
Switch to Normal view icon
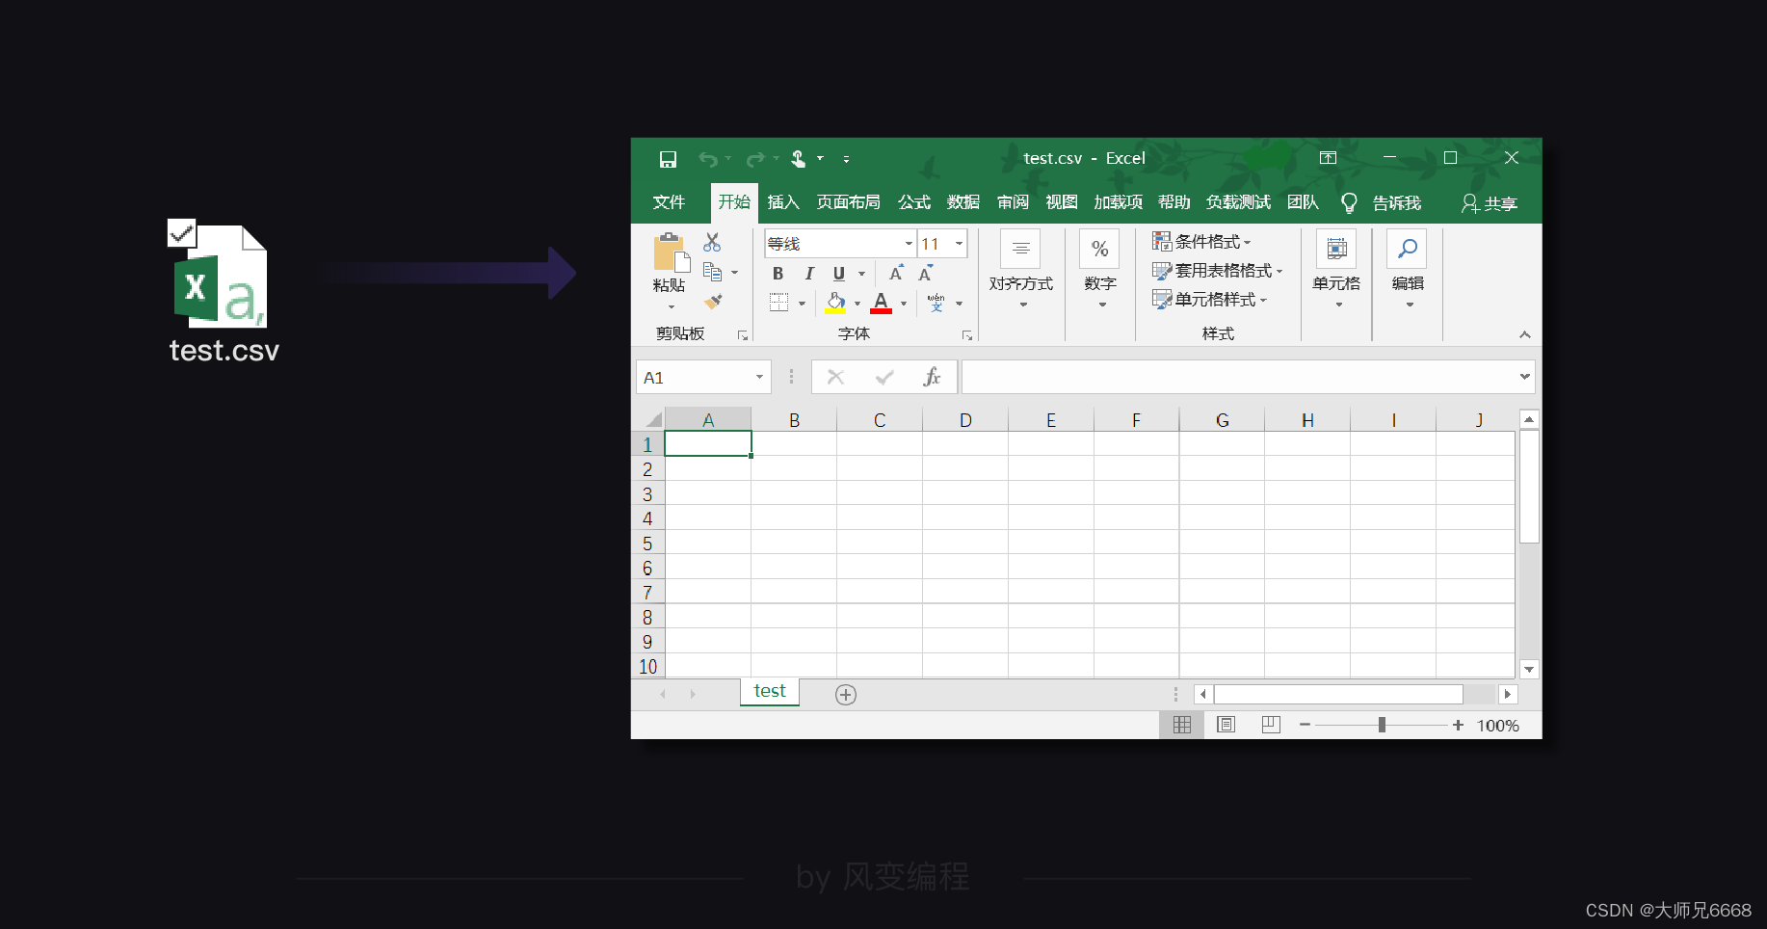(x=1182, y=725)
